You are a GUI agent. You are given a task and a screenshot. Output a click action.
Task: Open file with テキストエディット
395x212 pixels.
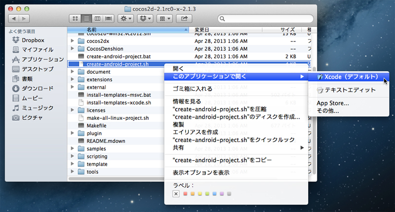(x=349, y=90)
